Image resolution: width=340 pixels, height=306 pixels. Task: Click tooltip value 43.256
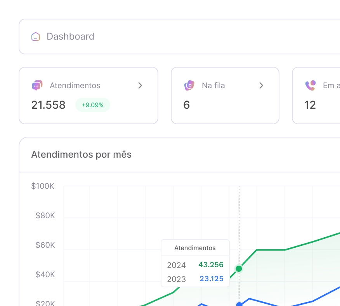(x=211, y=265)
